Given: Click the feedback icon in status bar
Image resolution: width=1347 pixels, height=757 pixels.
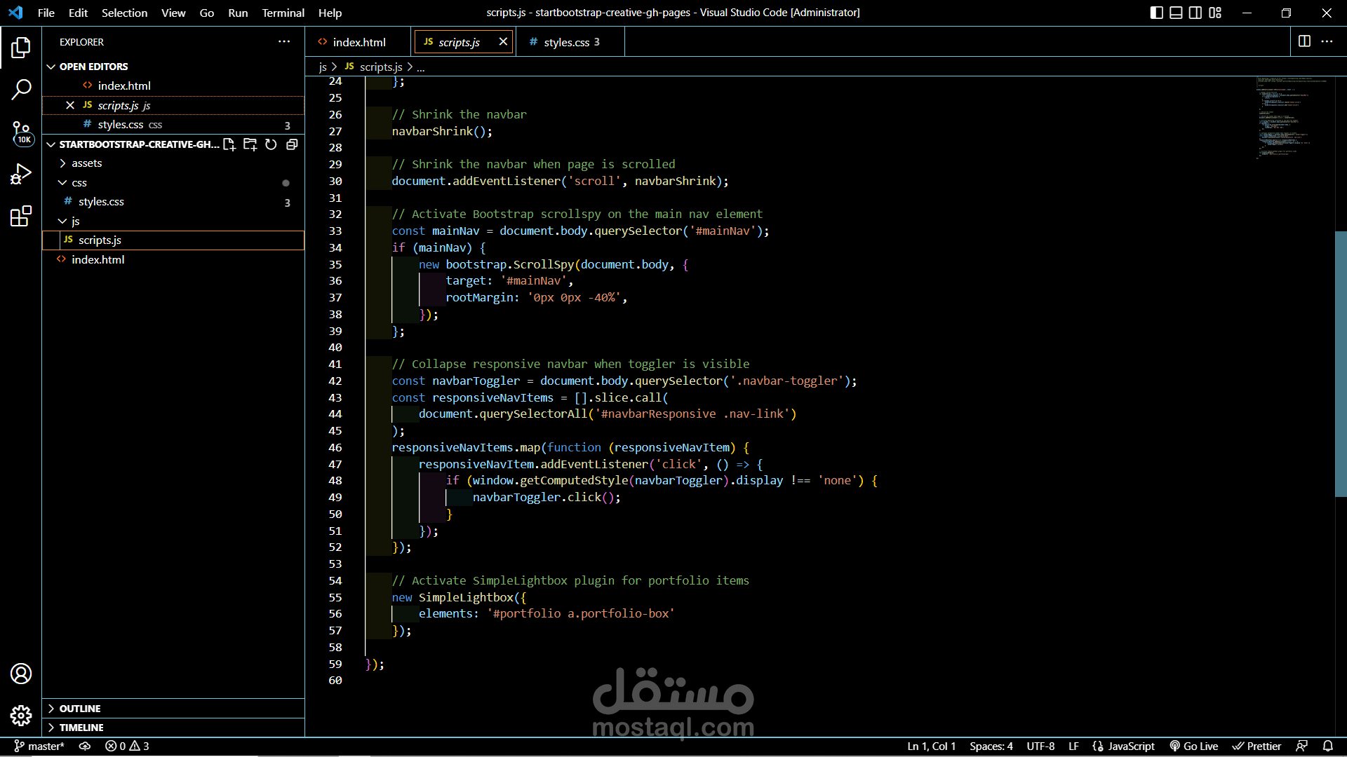Looking at the screenshot, I should tap(1302, 746).
